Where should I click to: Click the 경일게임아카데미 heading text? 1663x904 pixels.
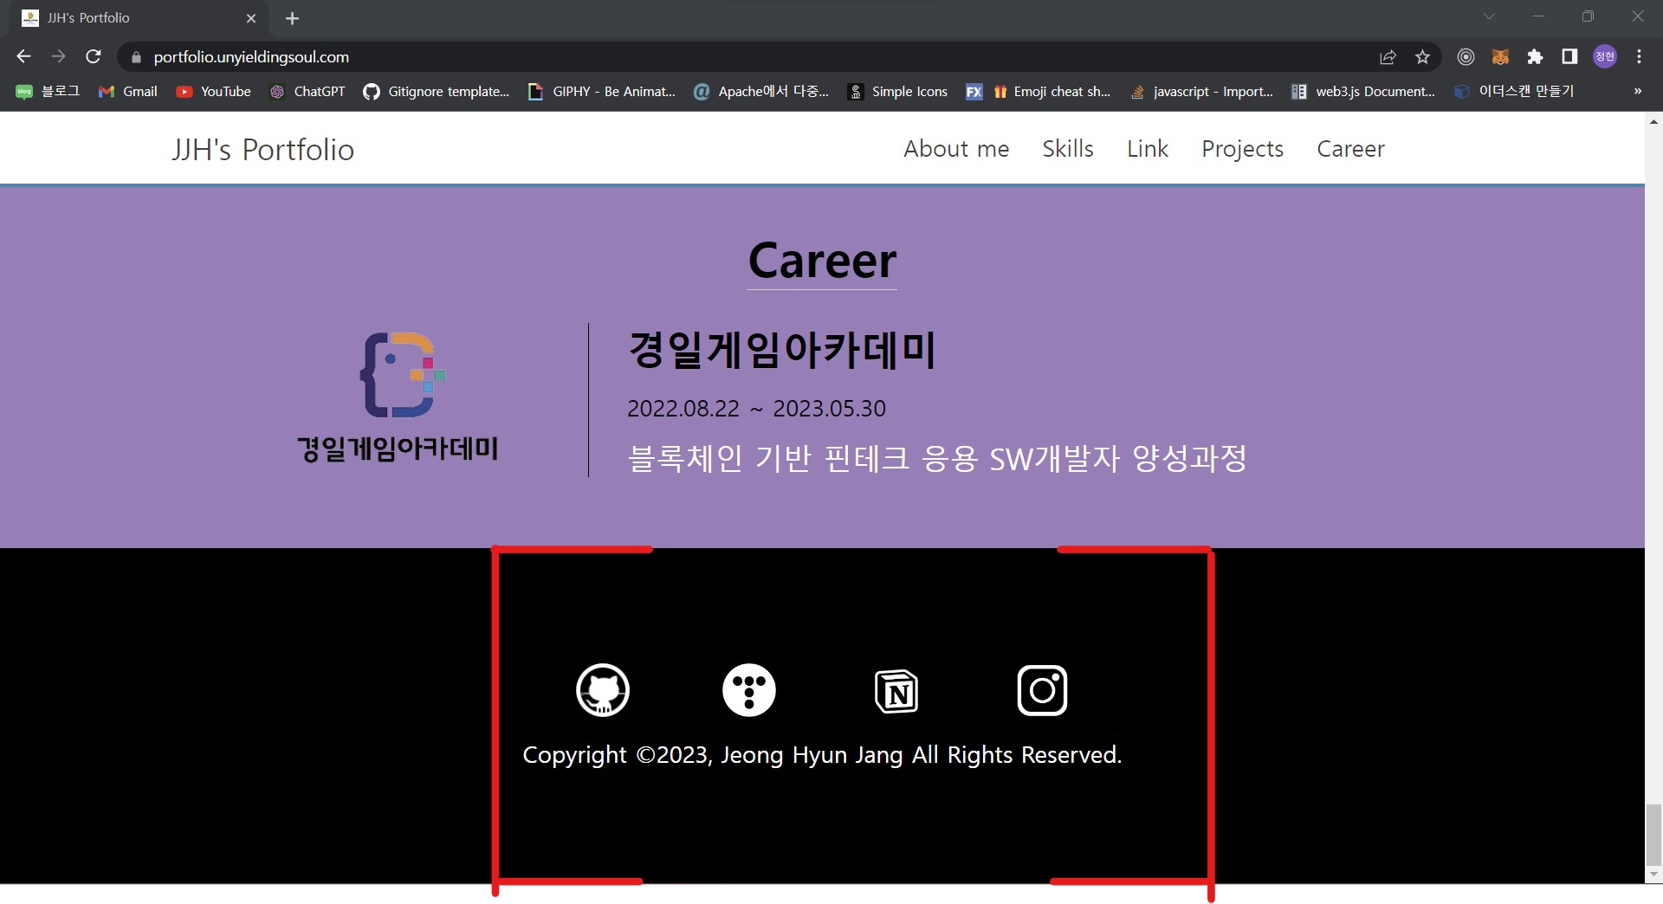[x=781, y=351]
